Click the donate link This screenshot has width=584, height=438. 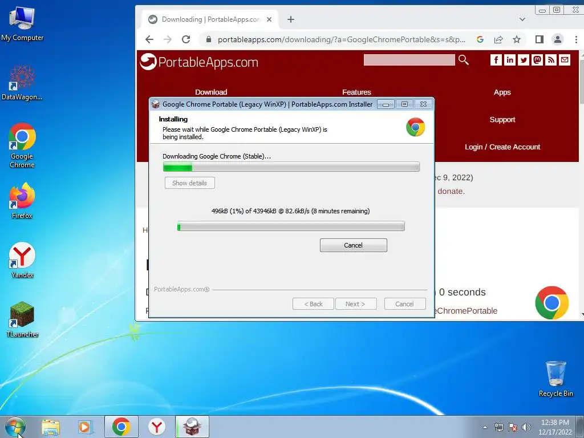click(x=451, y=191)
